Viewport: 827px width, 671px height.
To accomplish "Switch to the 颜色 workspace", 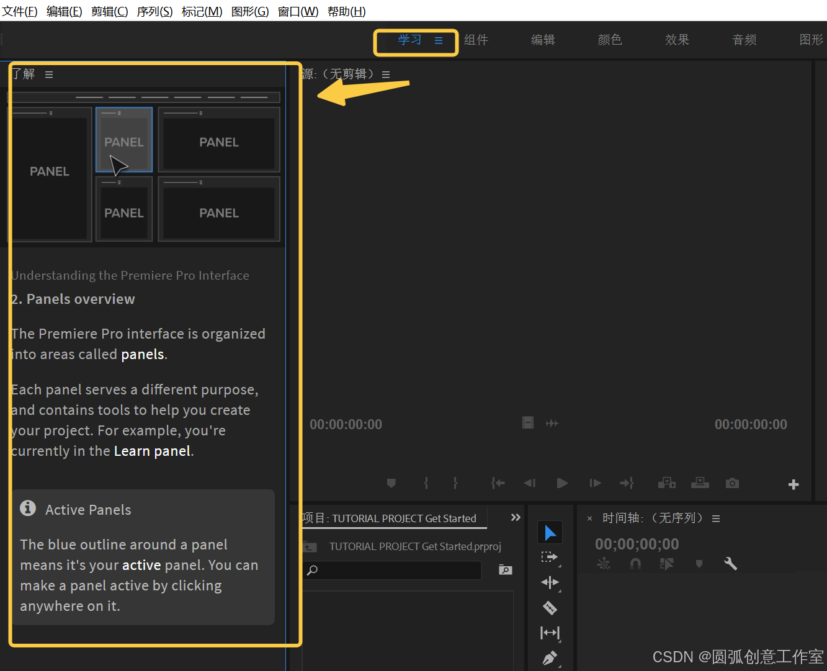I will (x=610, y=40).
